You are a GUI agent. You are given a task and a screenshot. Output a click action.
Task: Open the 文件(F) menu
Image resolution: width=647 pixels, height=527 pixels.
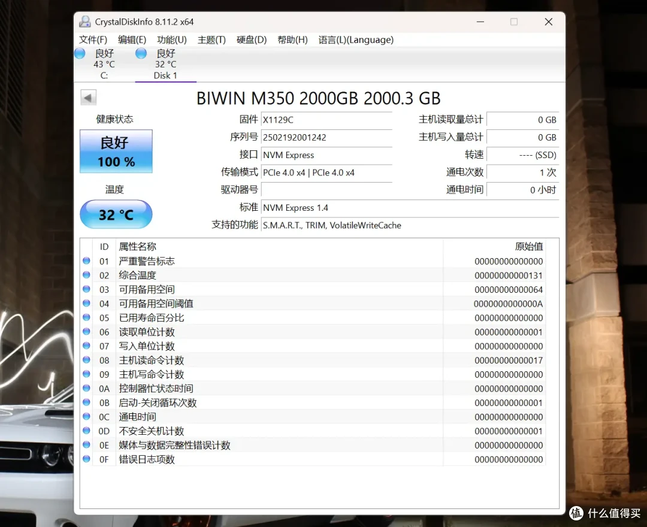(93, 40)
